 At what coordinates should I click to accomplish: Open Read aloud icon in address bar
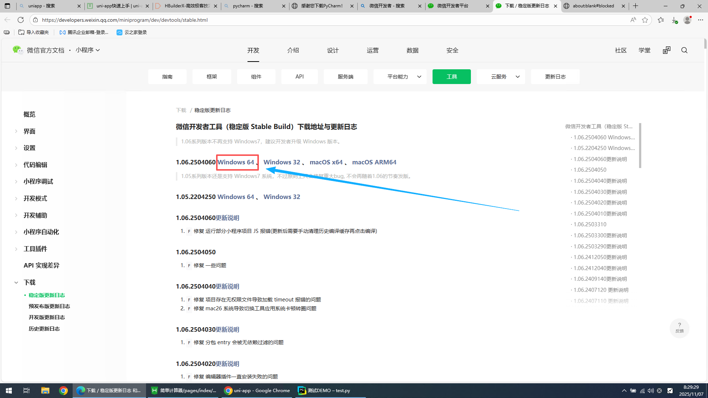tap(633, 20)
